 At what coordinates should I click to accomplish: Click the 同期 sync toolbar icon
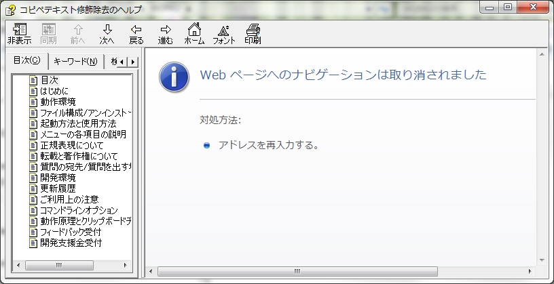(48, 34)
